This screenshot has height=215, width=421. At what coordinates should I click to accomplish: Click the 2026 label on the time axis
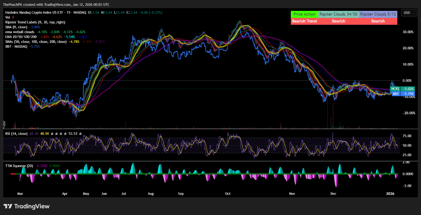pyautogui.click(x=390, y=194)
